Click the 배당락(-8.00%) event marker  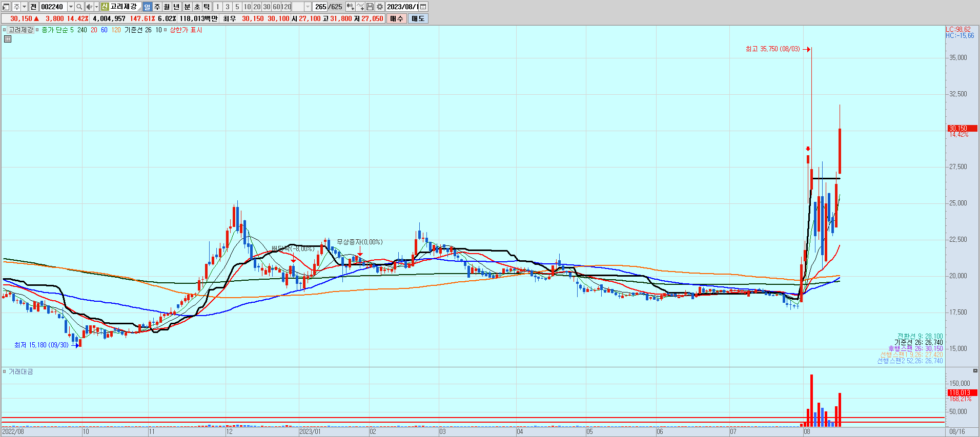tap(293, 248)
